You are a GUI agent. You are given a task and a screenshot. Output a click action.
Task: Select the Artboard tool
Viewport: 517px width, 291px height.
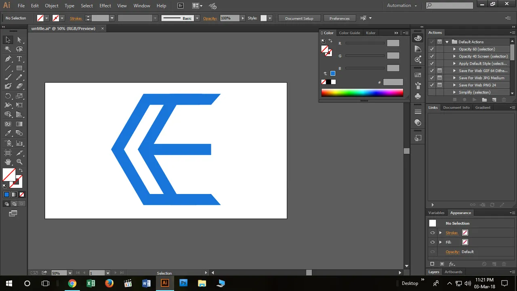(x=8, y=152)
